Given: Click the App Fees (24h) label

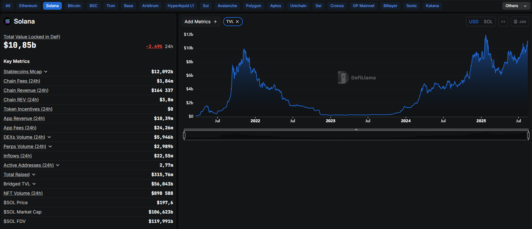Looking at the screenshot, I should 20,128.
